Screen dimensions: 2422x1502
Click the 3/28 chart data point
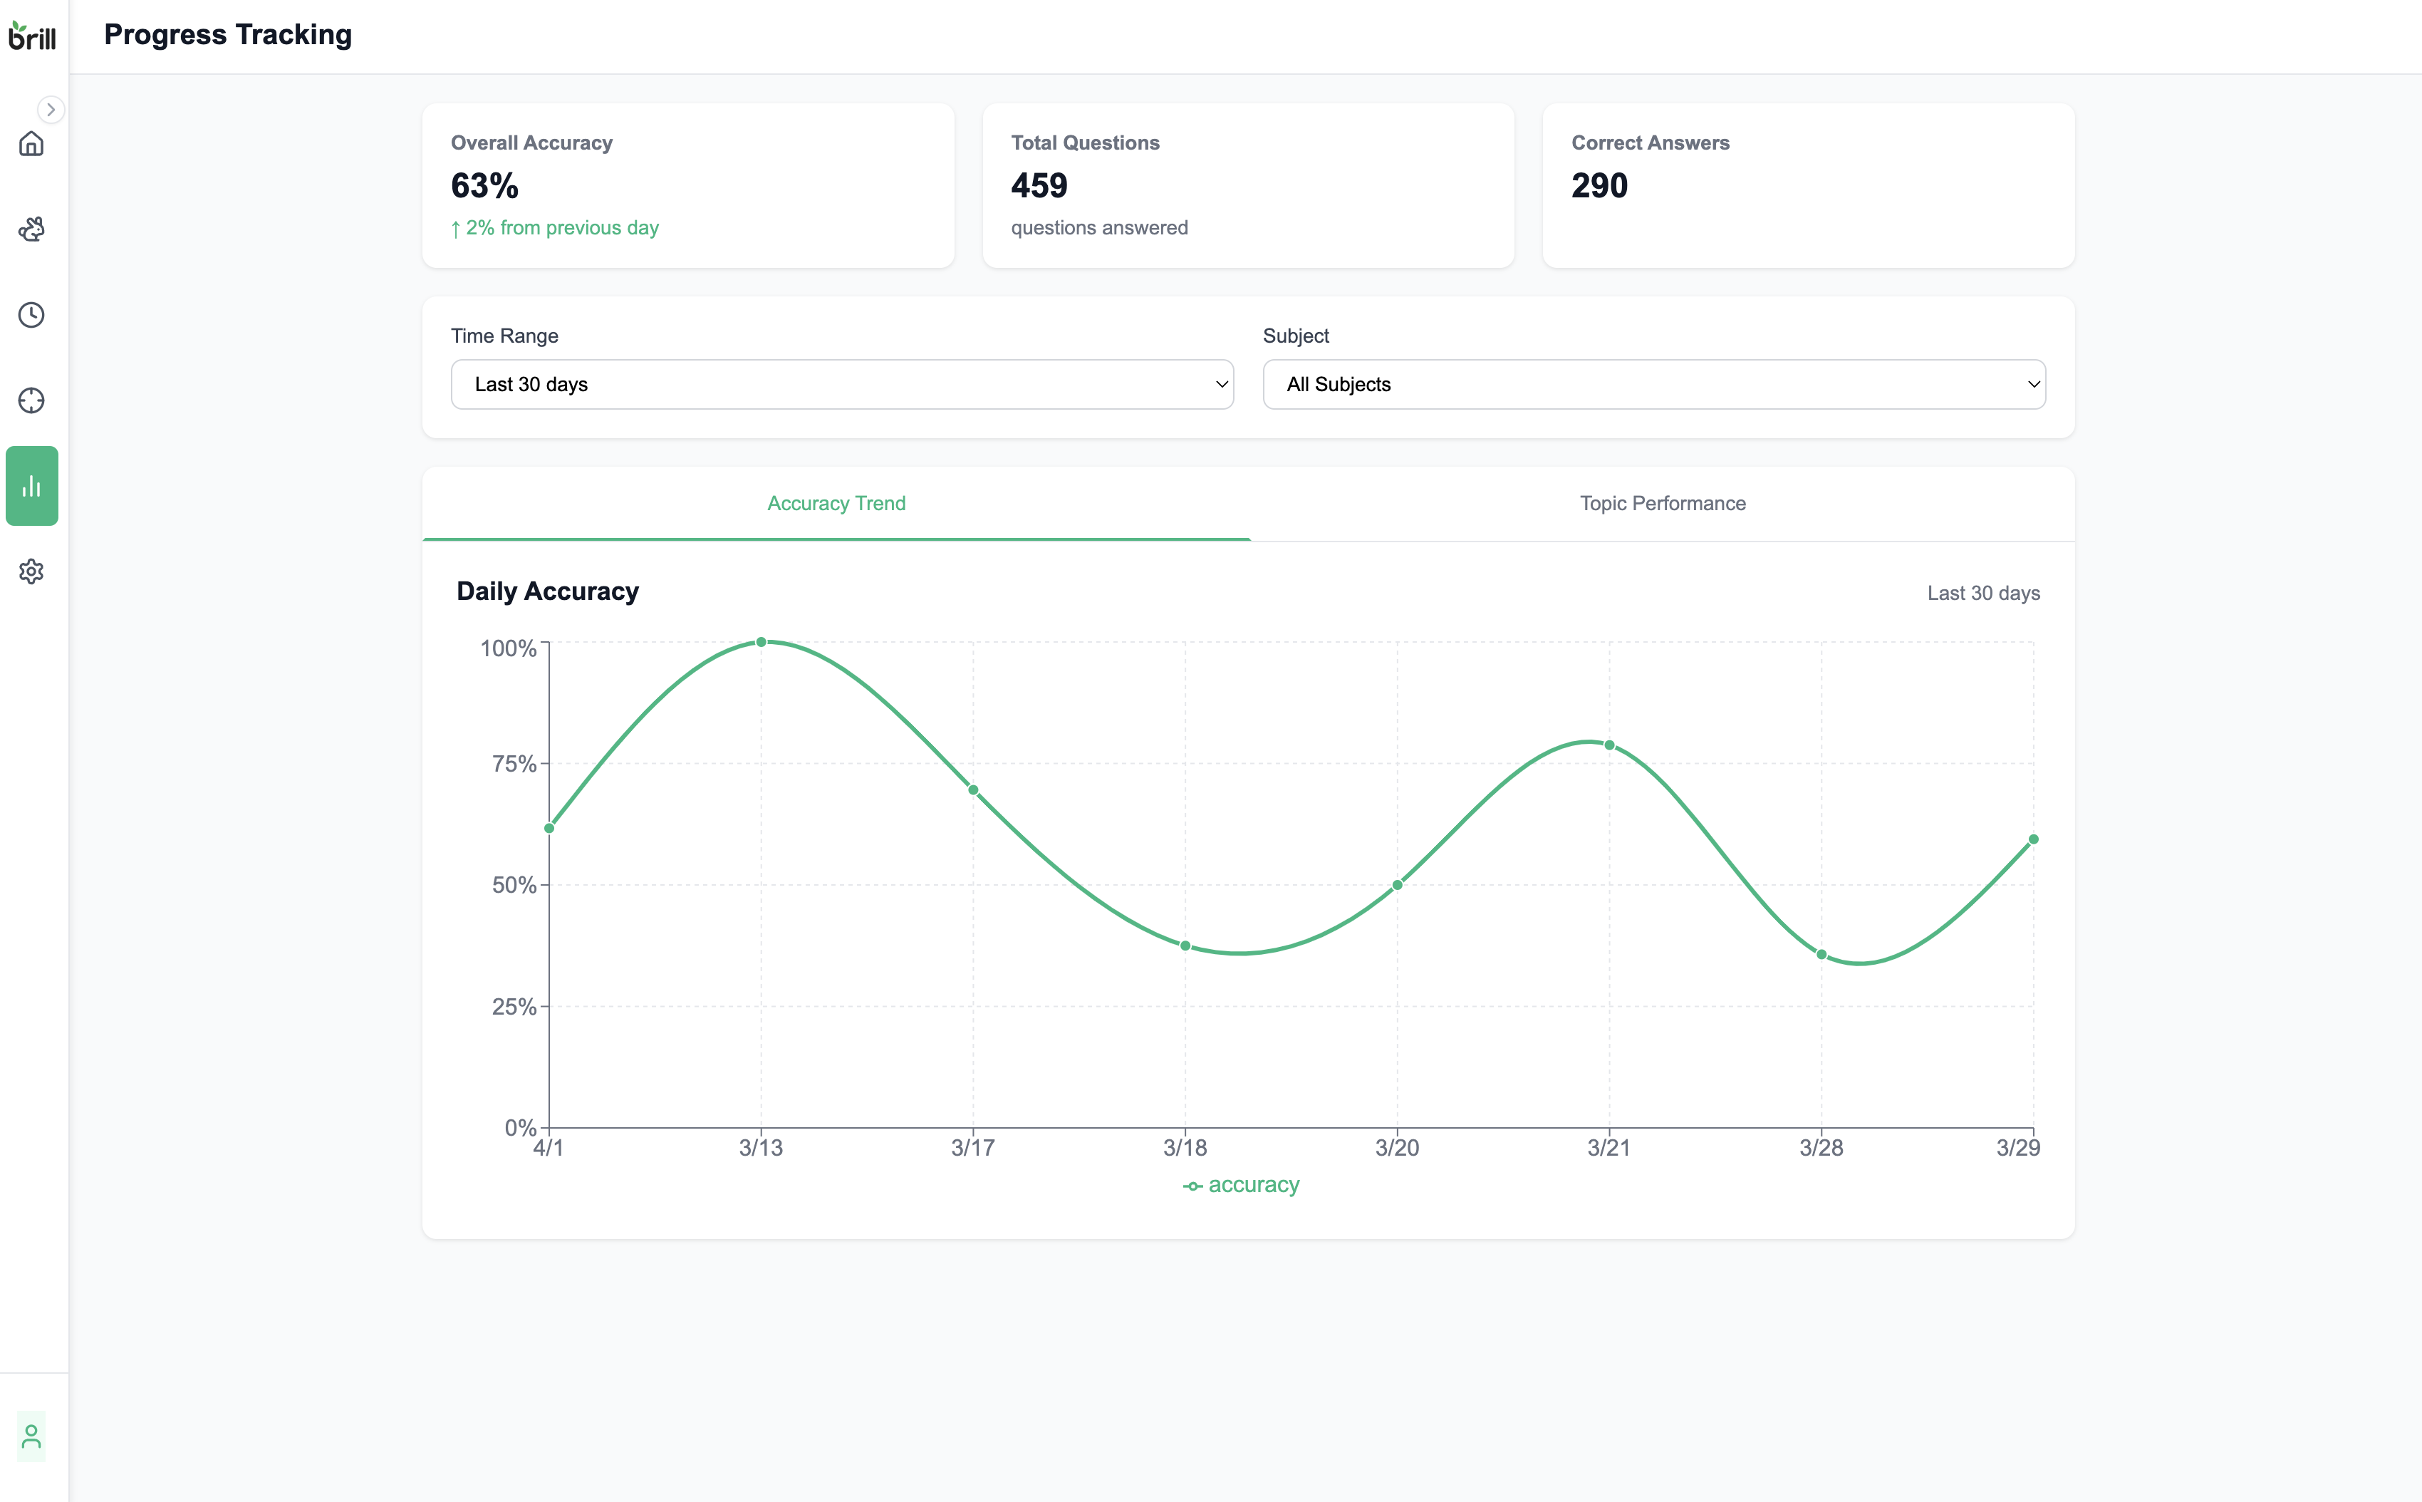coord(1821,955)
